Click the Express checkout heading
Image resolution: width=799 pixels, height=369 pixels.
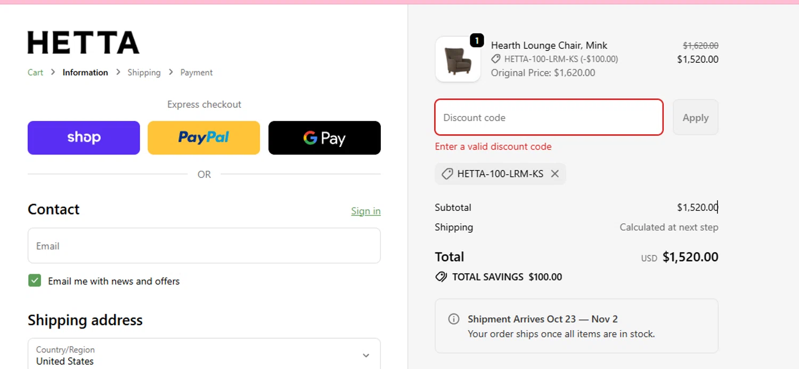tap(204, 104)
